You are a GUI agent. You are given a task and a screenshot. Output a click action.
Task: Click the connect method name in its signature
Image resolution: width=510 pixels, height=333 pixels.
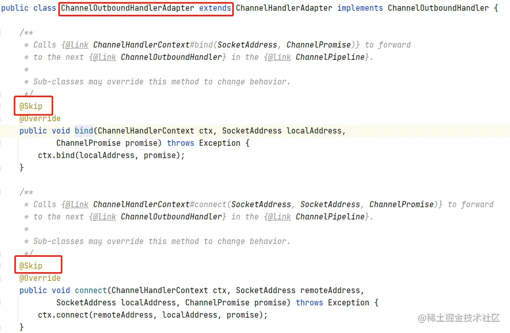[x=91, y=291]
